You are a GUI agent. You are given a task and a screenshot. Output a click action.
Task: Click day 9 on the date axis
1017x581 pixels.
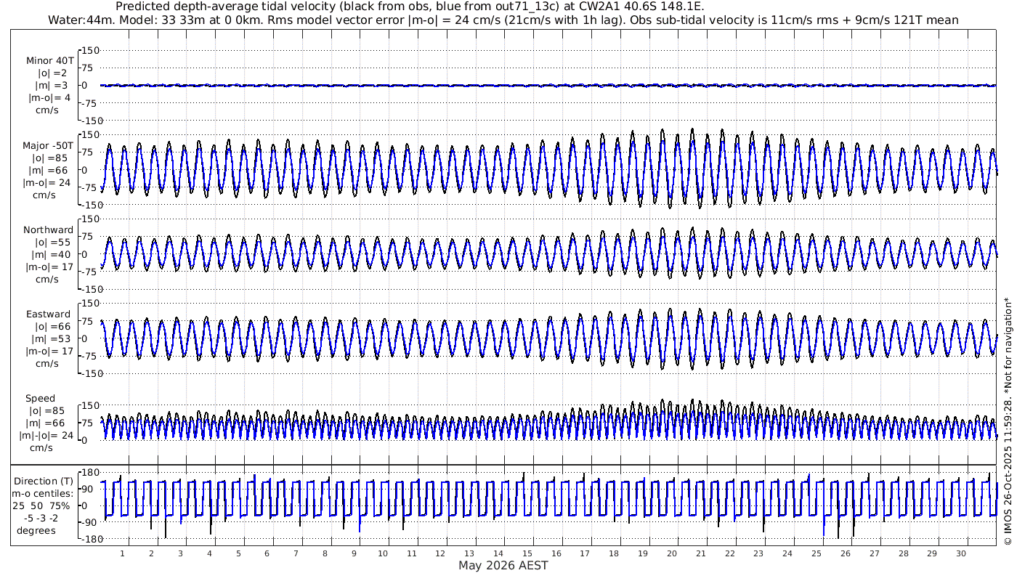(354, 553)
